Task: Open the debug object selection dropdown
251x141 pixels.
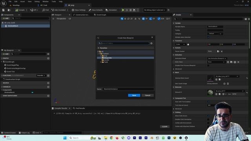Action: 155,10
